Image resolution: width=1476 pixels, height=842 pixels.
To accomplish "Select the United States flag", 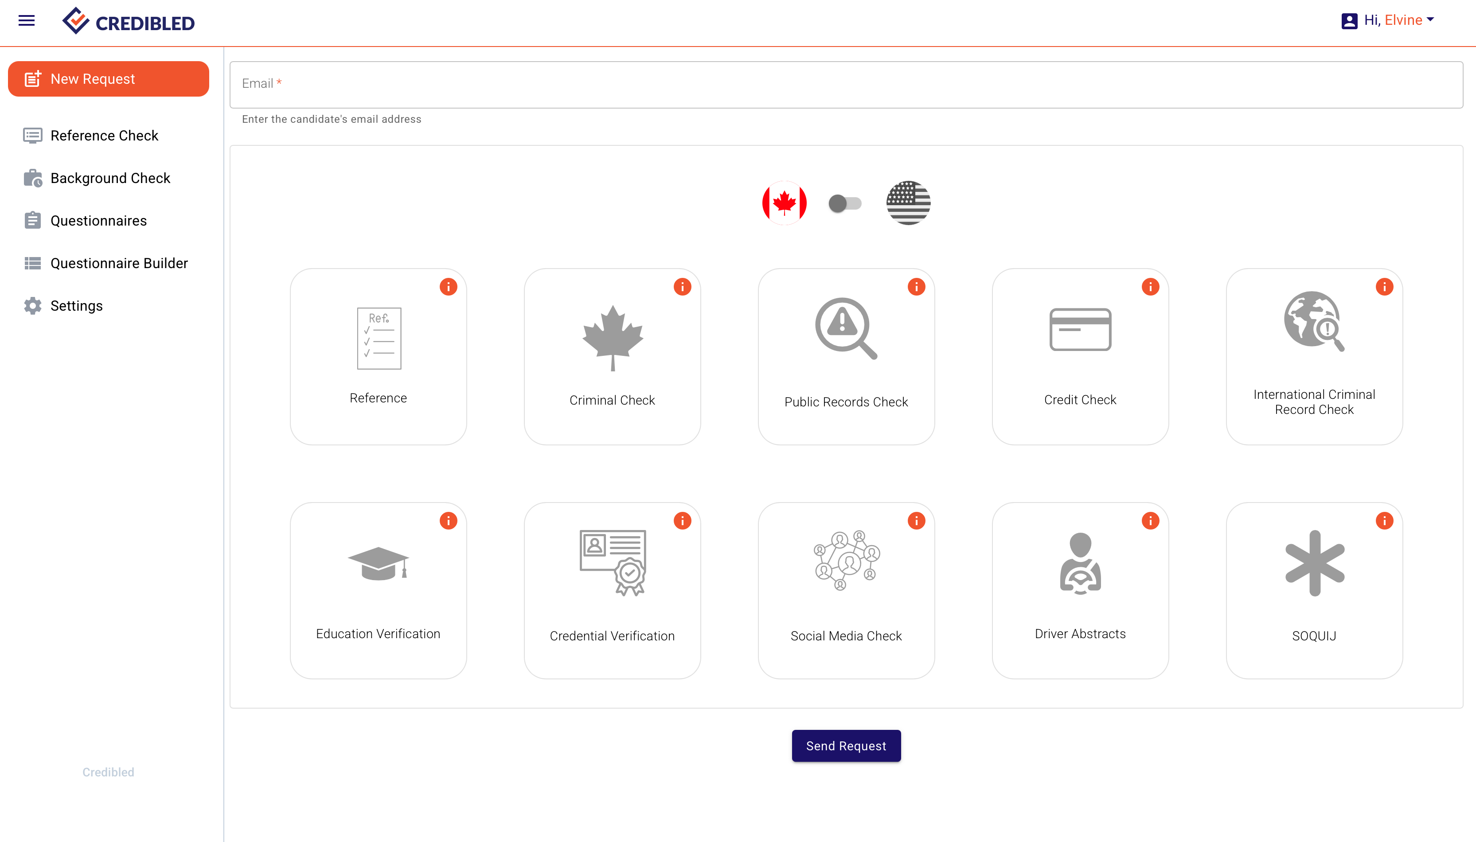I will click(x=908, y=203).
